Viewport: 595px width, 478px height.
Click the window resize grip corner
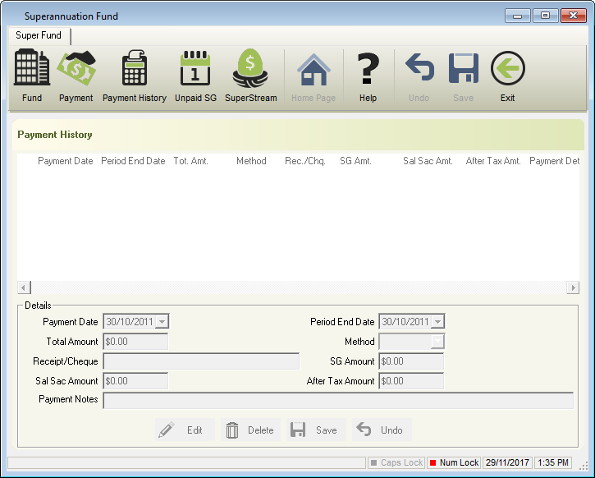pyautogui.click(x=584, y=467)
